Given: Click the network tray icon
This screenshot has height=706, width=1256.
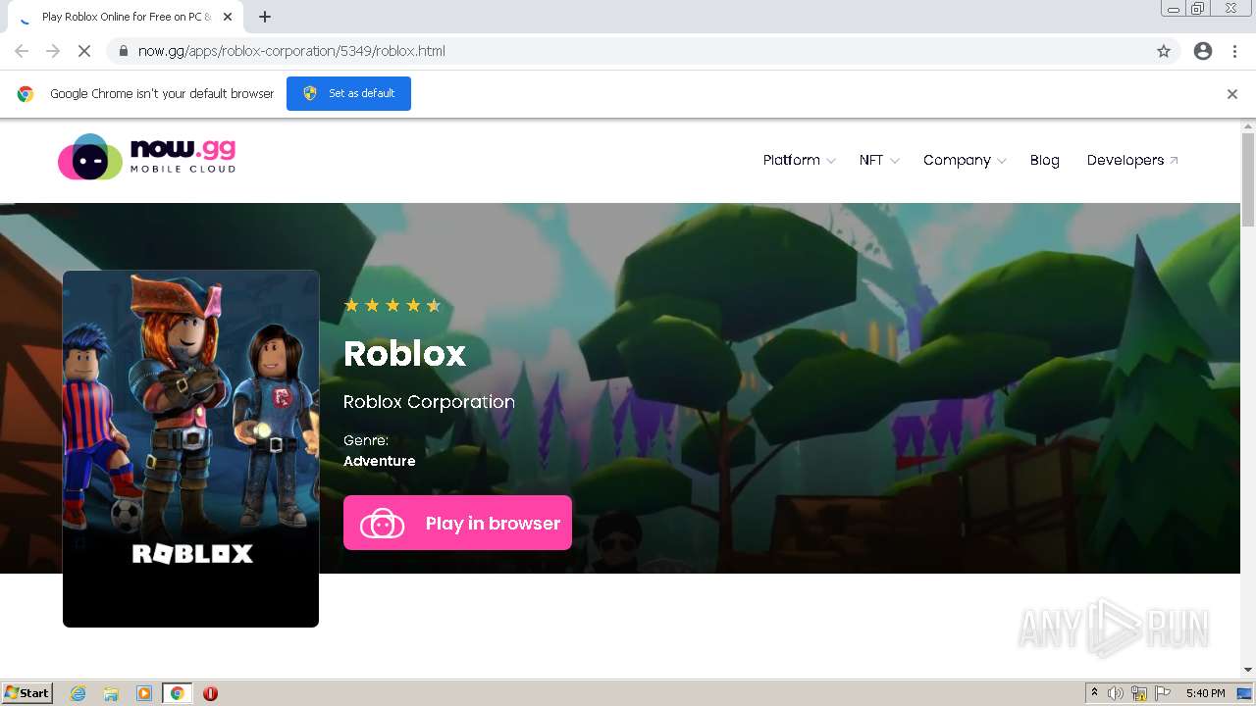Looking at the screenshot, I should coord(1139,693).
